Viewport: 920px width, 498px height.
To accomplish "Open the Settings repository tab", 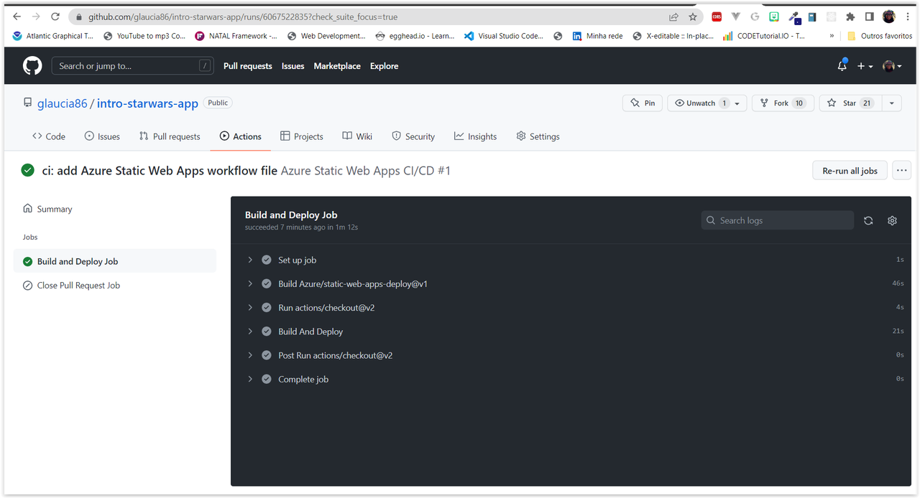I will click(x=538, y=136).
